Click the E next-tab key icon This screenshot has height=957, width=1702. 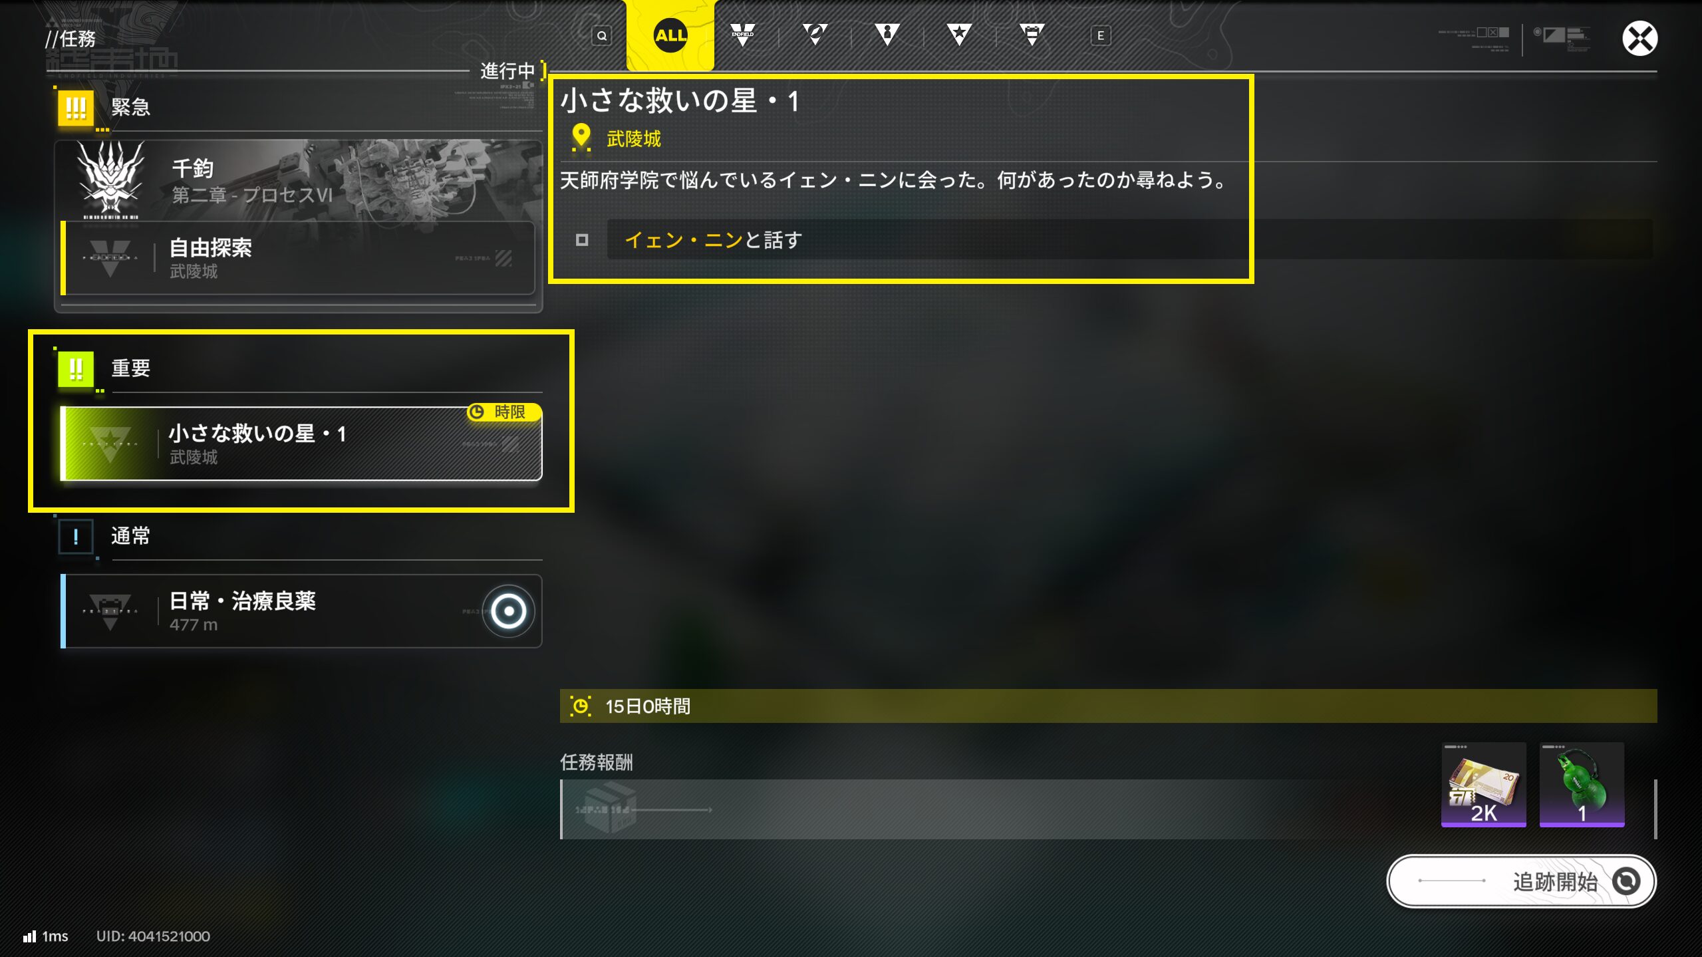[1100, 36]
